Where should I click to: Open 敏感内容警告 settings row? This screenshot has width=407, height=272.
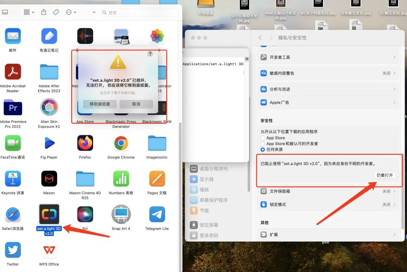click(x=328, y=73)
